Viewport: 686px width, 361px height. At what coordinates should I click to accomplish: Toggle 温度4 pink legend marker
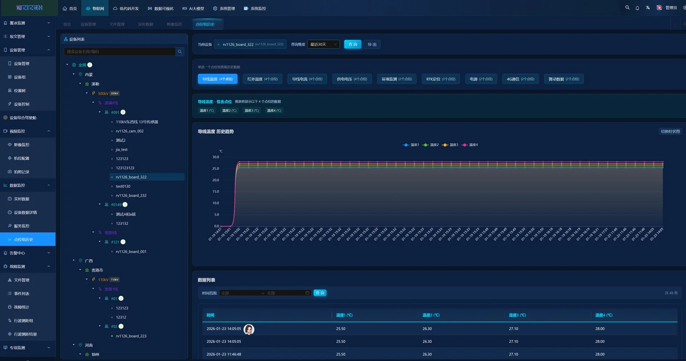point(465,145)
